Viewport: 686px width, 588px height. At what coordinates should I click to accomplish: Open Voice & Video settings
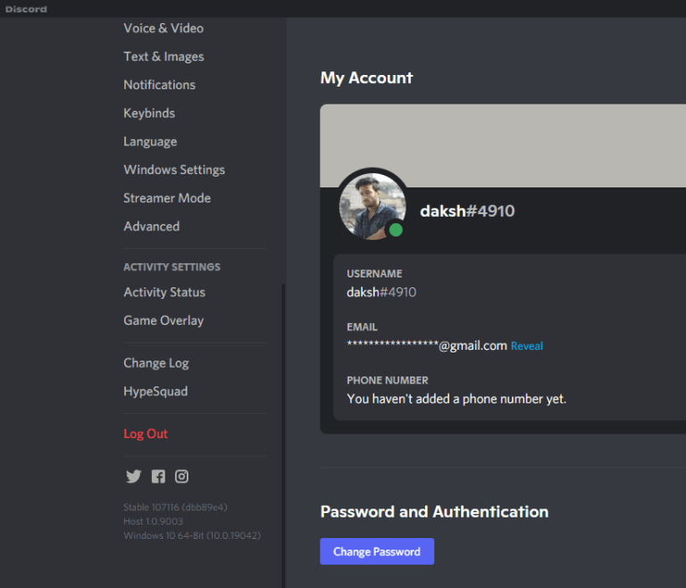(x=163, y=28)
